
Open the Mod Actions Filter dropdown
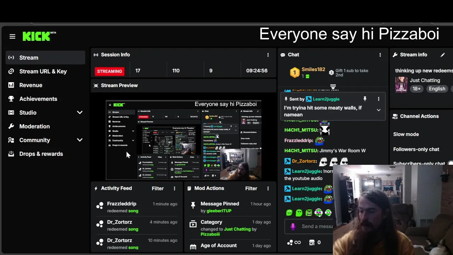pos(251,188)
